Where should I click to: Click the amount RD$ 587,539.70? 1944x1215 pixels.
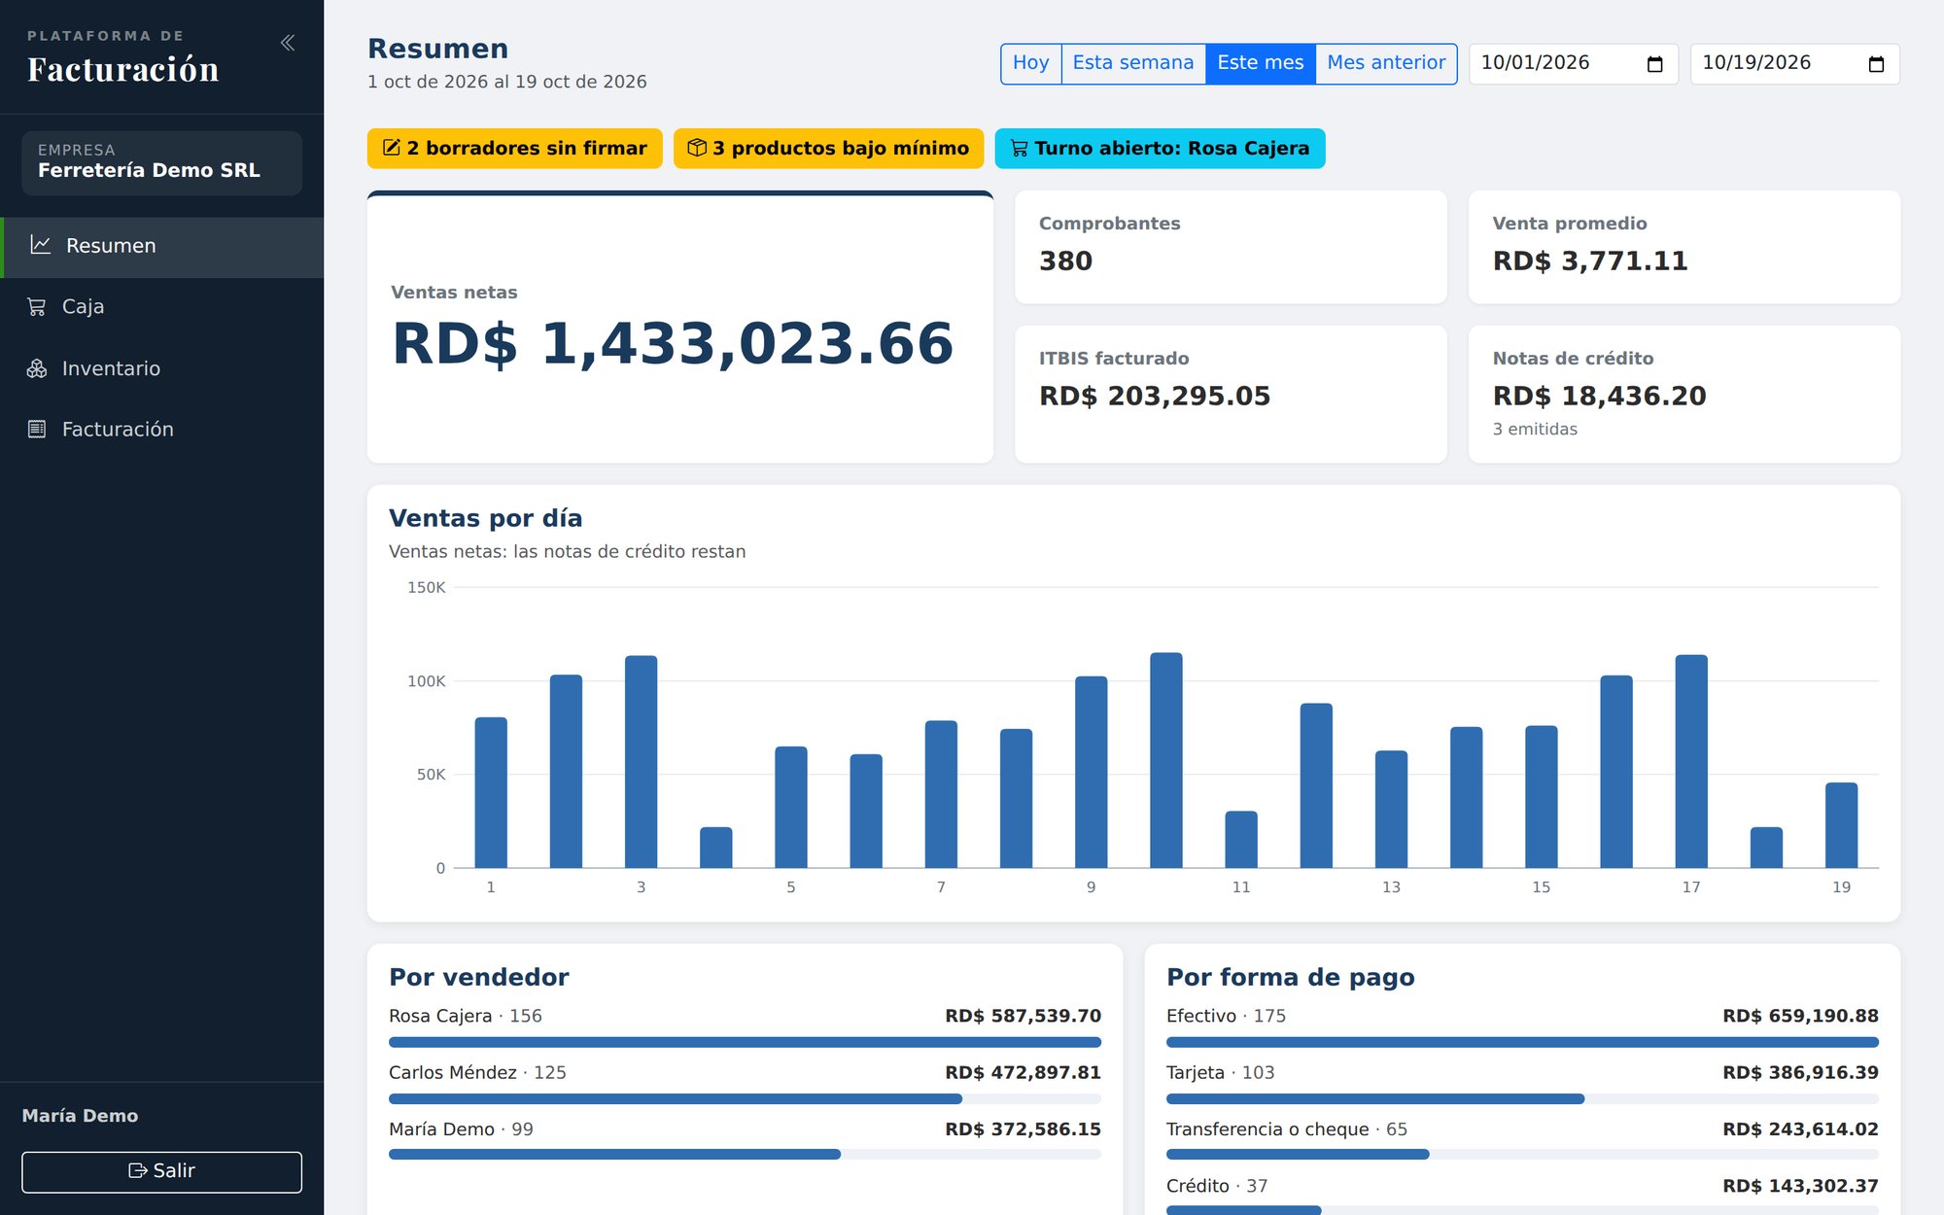(x=1023, y=1016)
